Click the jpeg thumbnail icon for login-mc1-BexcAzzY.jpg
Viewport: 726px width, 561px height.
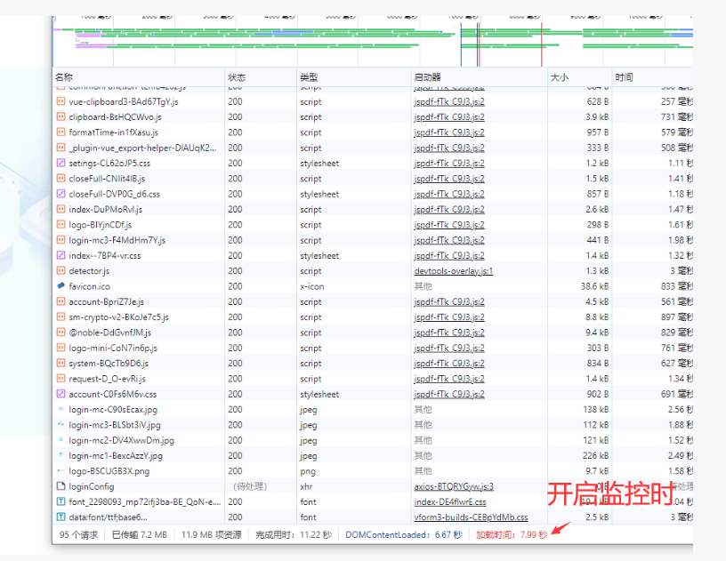(x=60, y=455)
